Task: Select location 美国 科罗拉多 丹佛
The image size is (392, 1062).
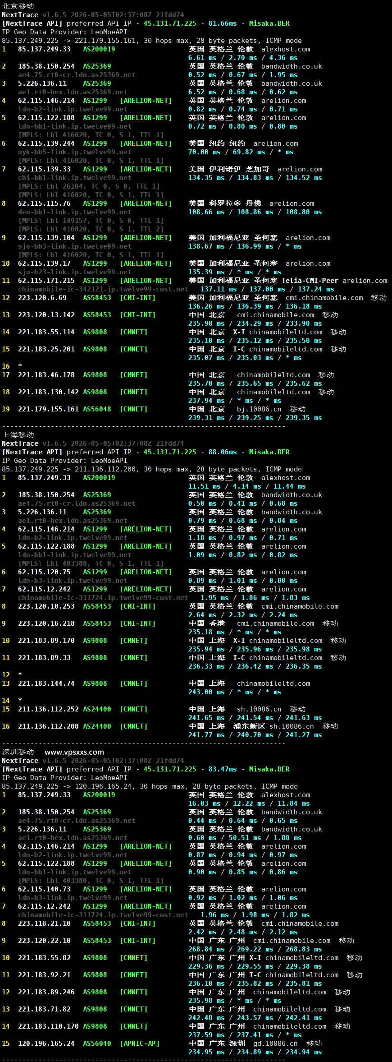Action: pyautogui.click(x=225, y=203)
